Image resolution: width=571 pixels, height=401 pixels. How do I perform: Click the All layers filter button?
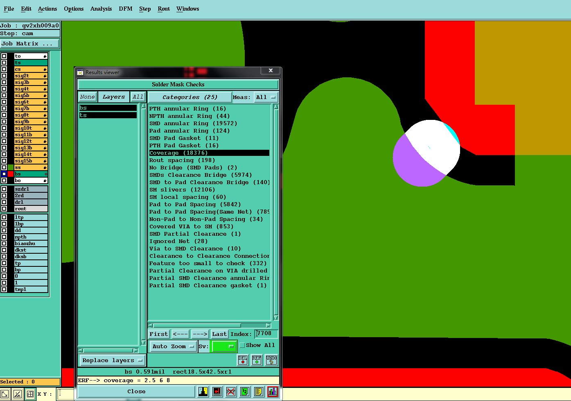coord(138,97)
